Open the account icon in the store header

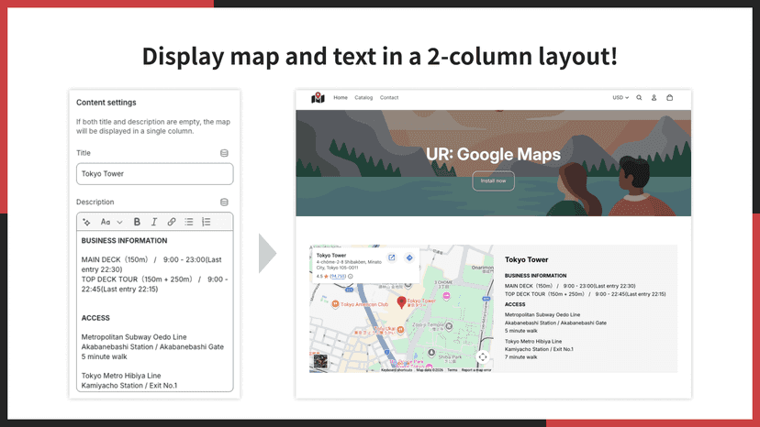(x=654, y=97)
